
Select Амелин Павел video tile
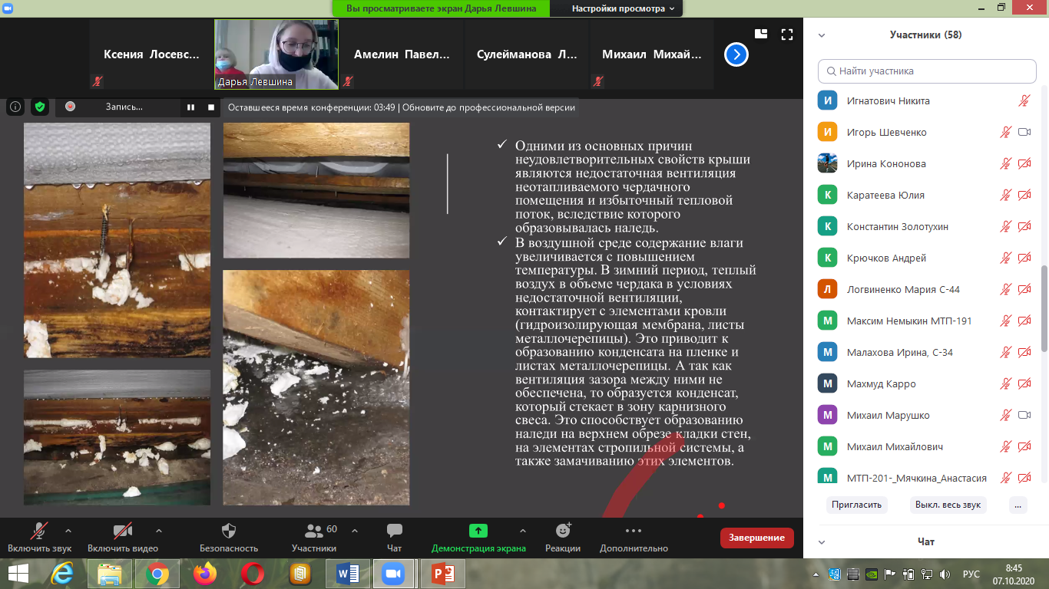pyautogui.click(x=402, y=54)
